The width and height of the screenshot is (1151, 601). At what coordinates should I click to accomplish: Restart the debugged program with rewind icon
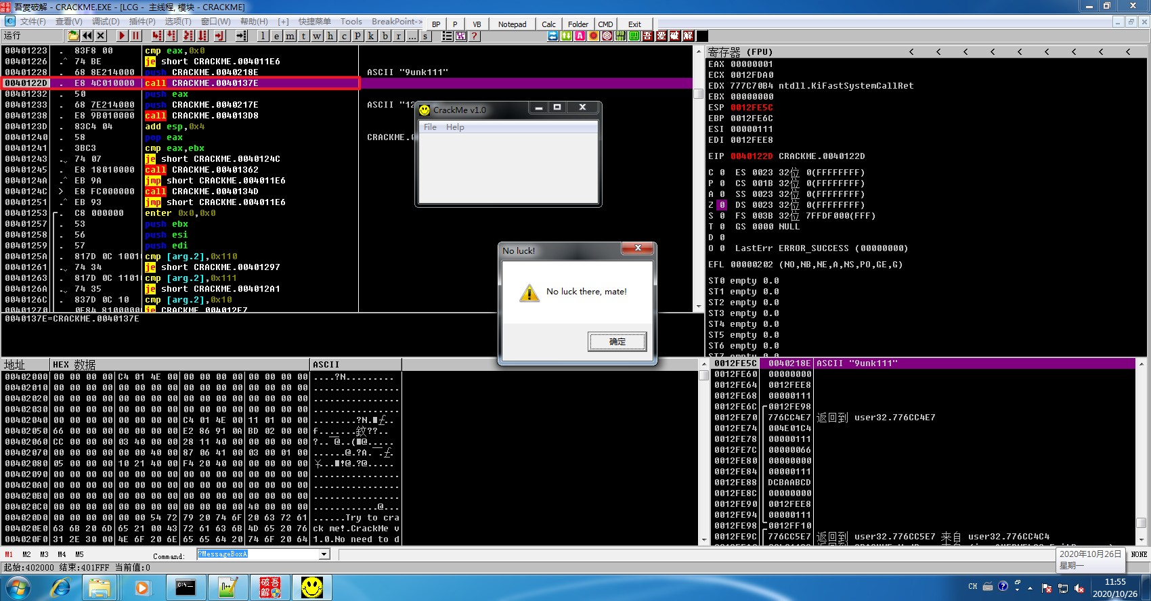(87, 36)
